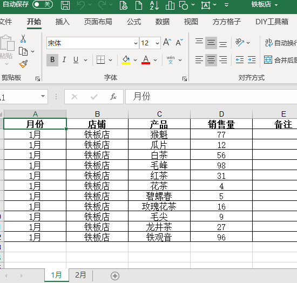
Task: Click the phonetic guide wén icon
Action: (171, 60)
